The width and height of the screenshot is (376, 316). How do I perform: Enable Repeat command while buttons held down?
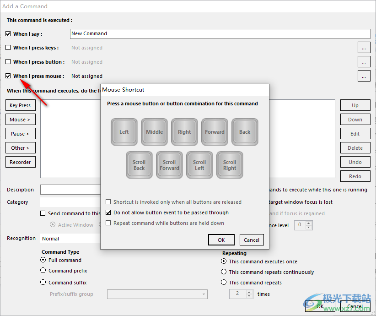point(108,223)
